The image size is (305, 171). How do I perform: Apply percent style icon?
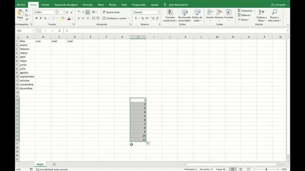point(143,18)
